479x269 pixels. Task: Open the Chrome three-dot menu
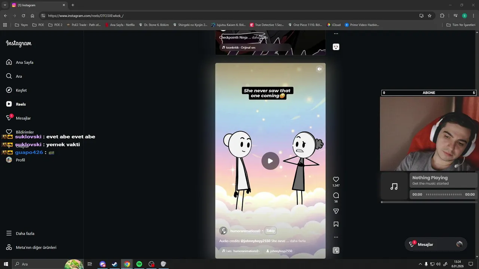473,16
